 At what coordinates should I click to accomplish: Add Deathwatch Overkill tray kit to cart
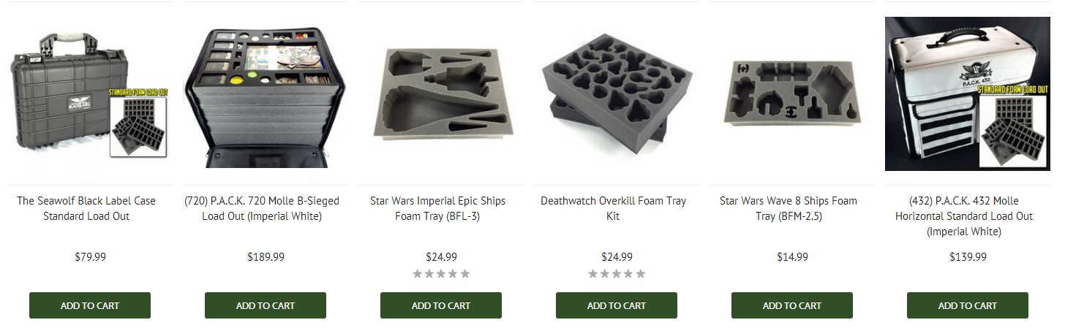tap(617, 305)
